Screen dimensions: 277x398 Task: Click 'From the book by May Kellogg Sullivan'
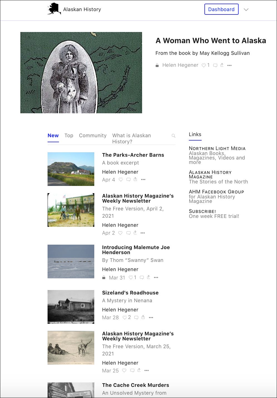pos(202,53)
